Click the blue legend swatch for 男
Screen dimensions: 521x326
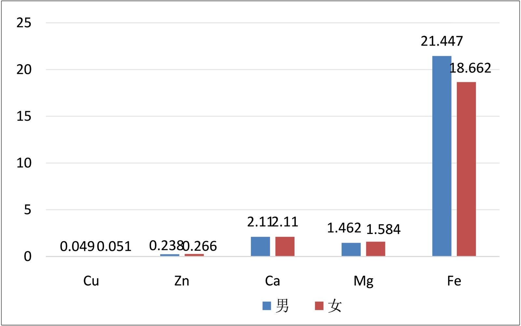point(267,306)
